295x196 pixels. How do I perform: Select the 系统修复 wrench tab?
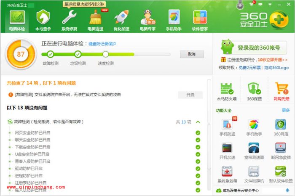click(69, 21)
